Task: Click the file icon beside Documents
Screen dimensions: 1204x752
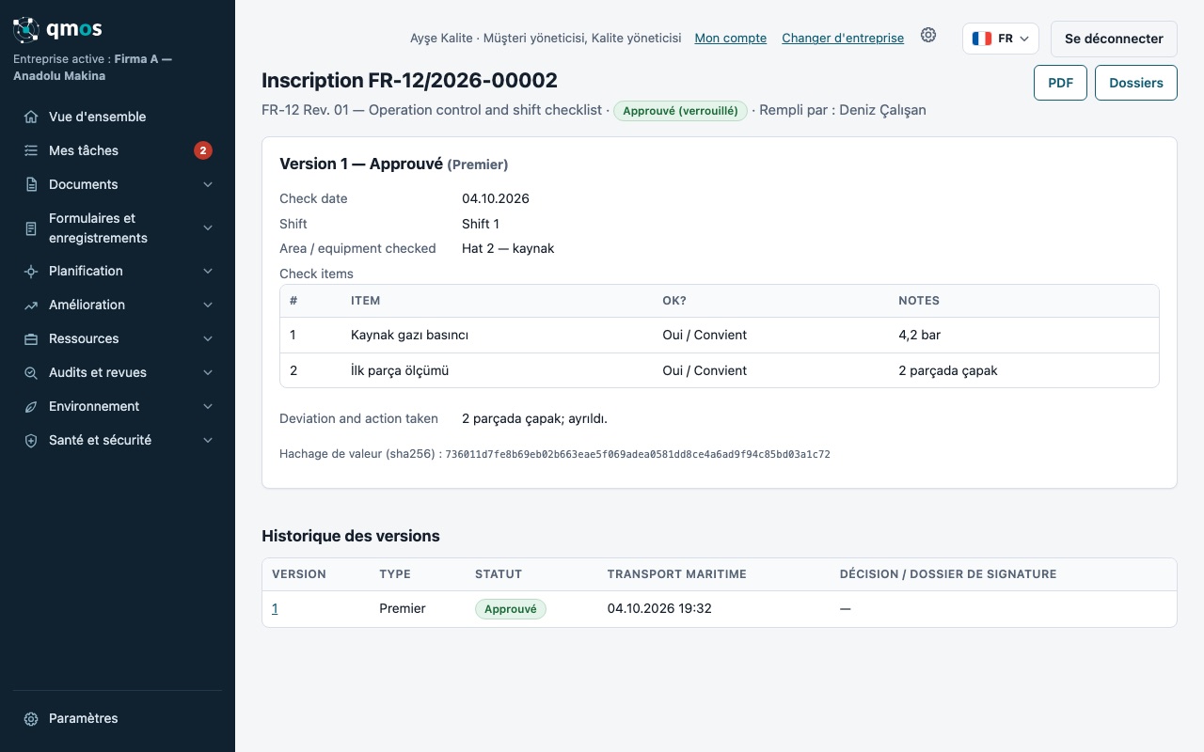Action: [31, 184]
